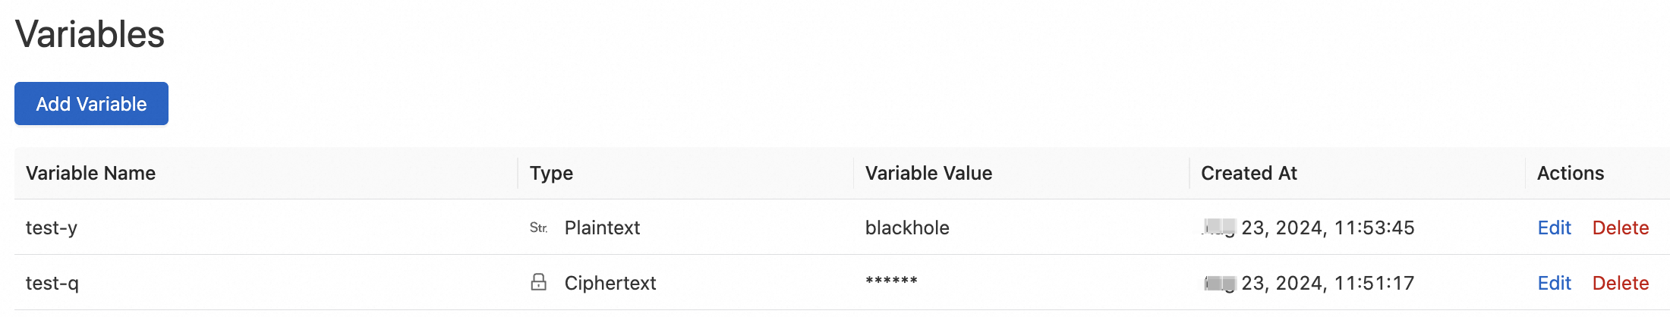This screenshot has height=317, width=1670.
Task: Click the masked ****** variable value
Action: click(891, 281)
